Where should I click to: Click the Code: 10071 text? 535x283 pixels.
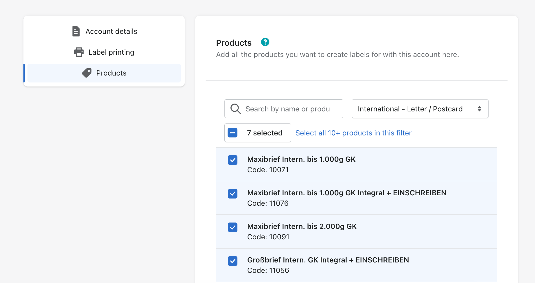pyautogui.click(x=268, y=170)
